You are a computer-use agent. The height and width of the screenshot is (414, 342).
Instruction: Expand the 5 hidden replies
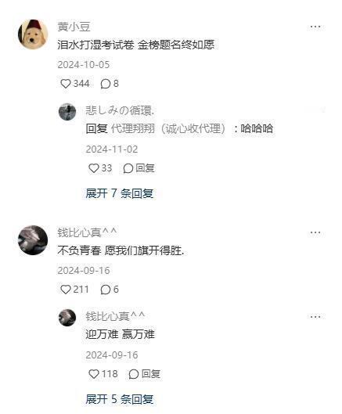point(120,399)
